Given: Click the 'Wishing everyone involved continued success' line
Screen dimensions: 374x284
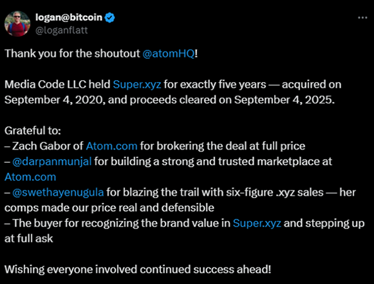Looking at the screenshot, I should [x=138, y=269].
